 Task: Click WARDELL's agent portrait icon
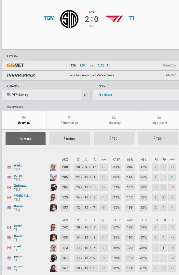point(53,197)
